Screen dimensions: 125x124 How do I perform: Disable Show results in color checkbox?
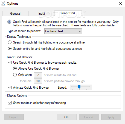tap(10, 103)
